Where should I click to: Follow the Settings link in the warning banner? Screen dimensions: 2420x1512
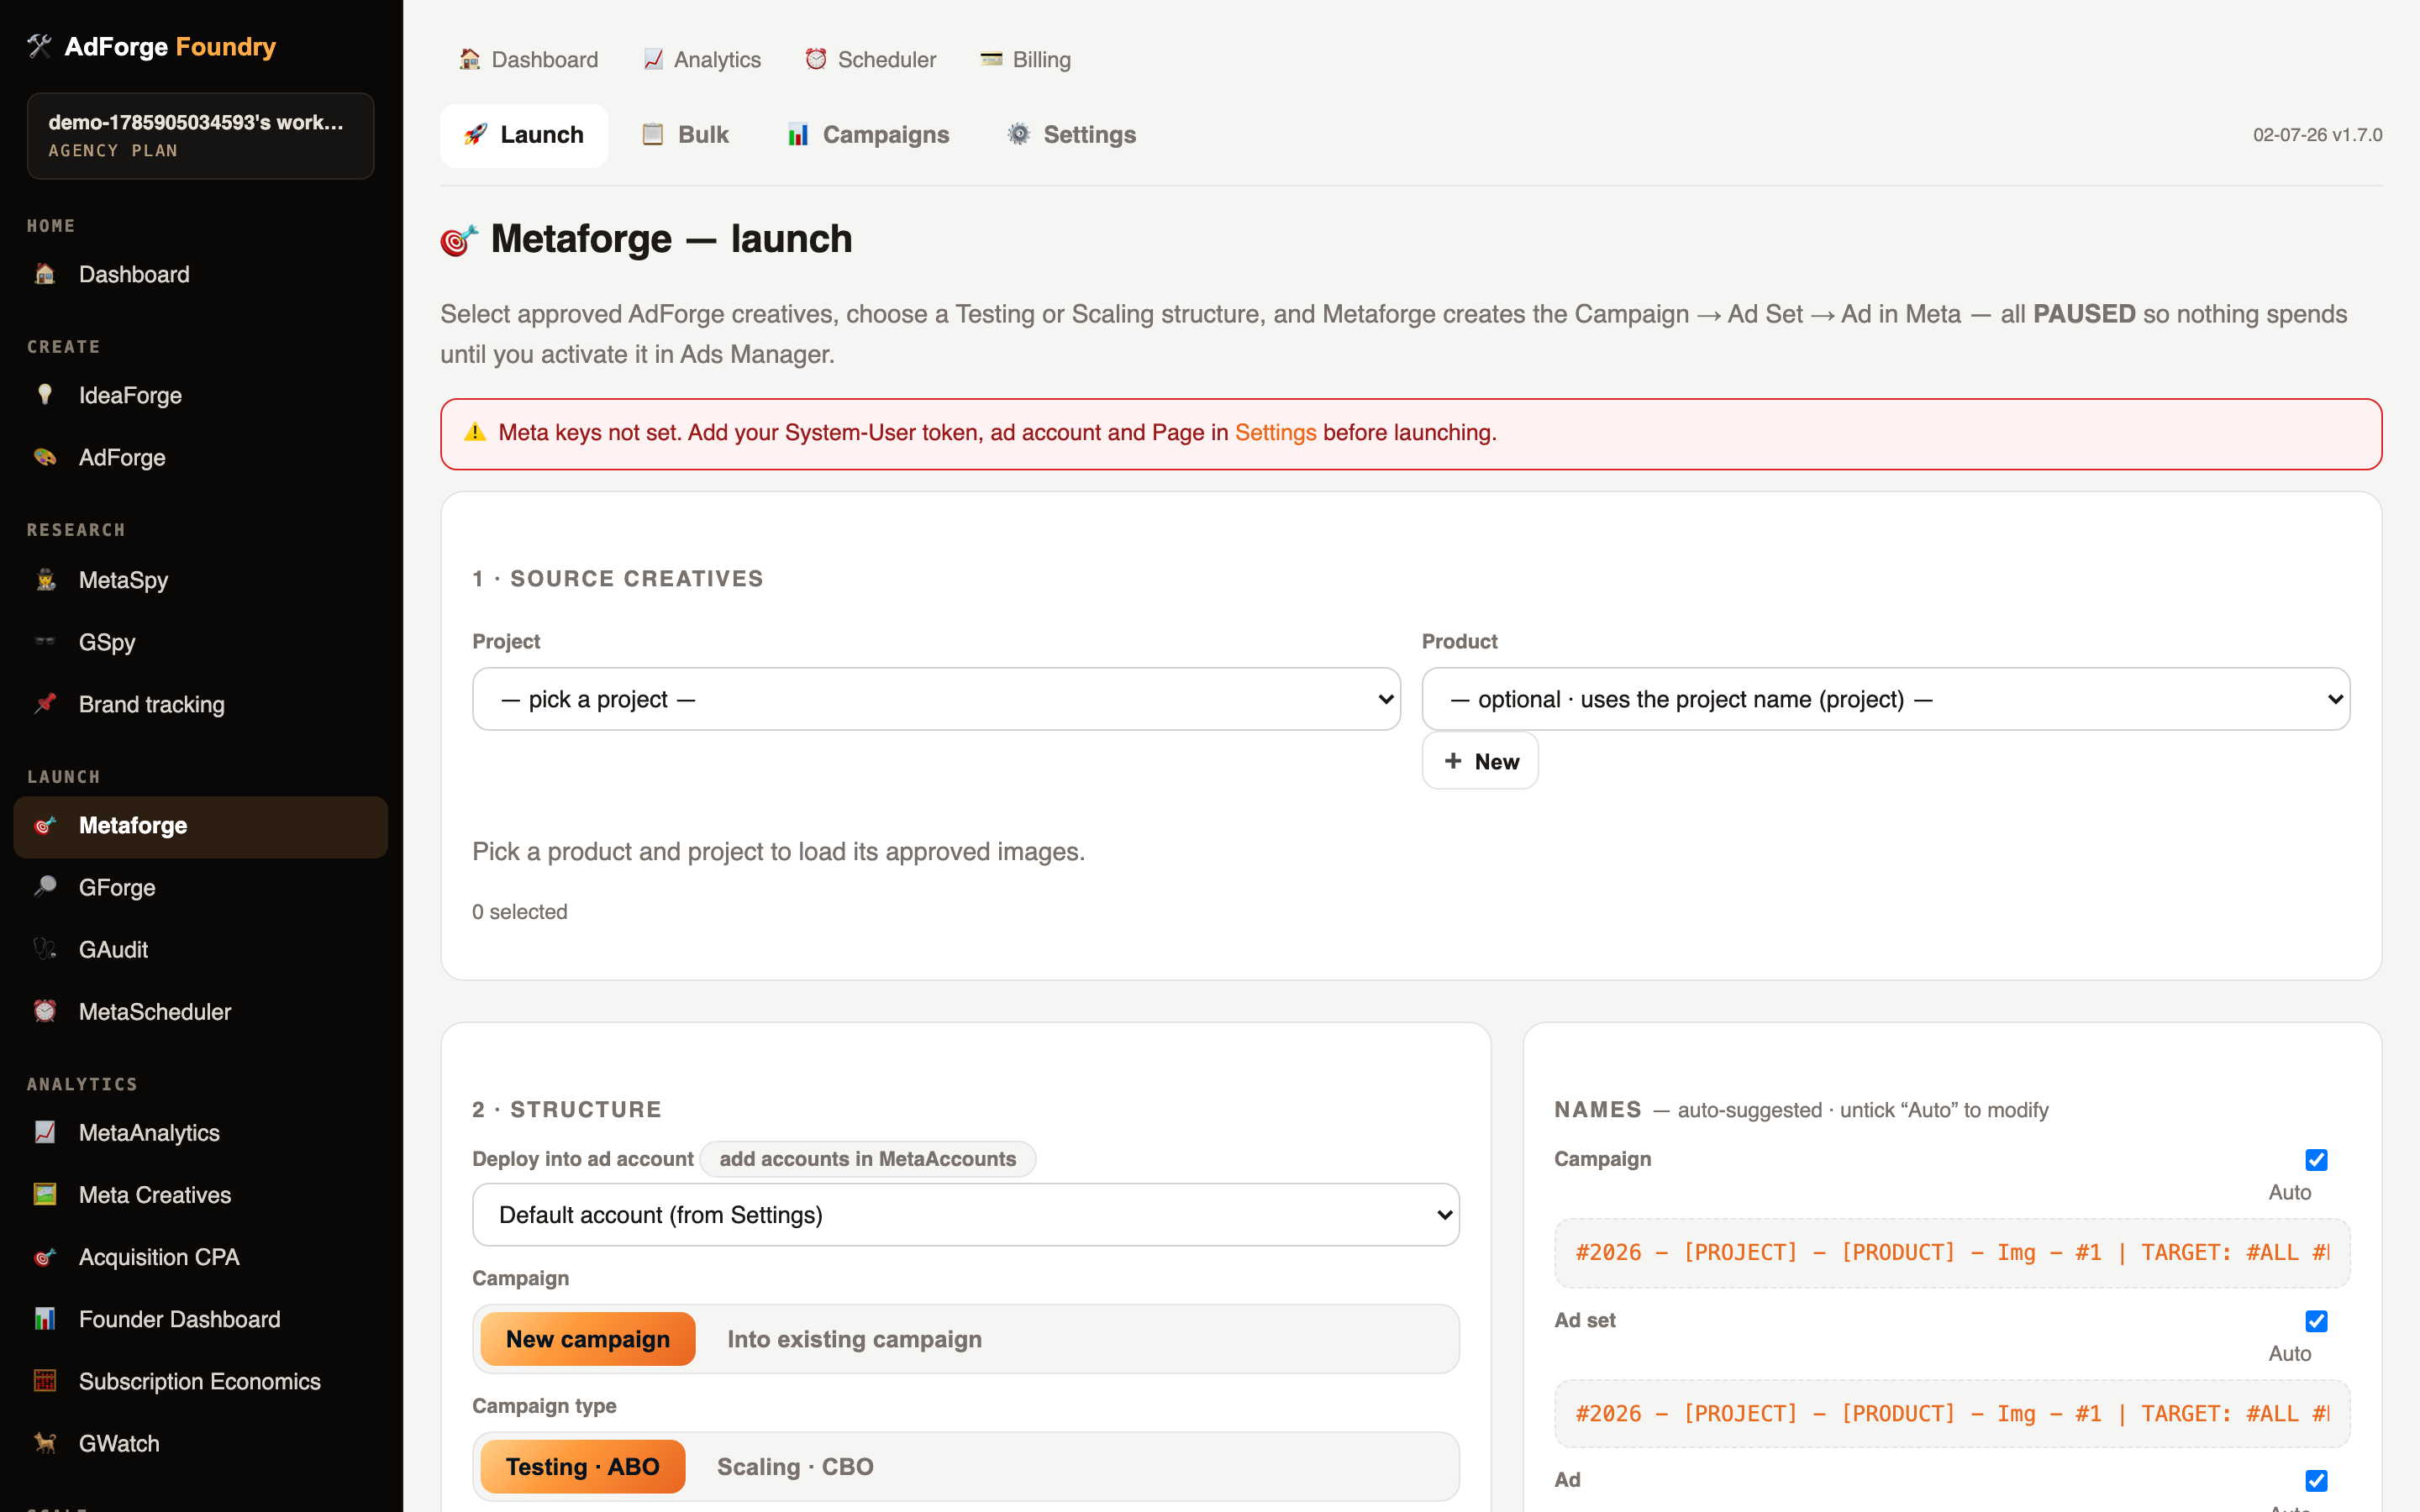click(1275, 433)
